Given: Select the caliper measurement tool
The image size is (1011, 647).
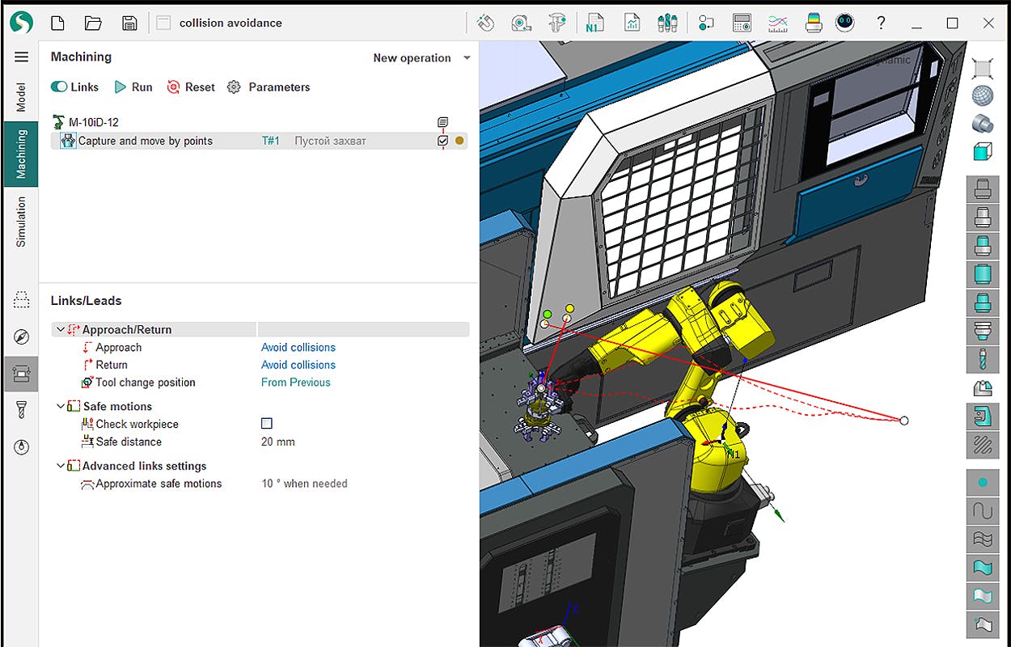Looking at the screenshot, I should click(x=558, y=23).
